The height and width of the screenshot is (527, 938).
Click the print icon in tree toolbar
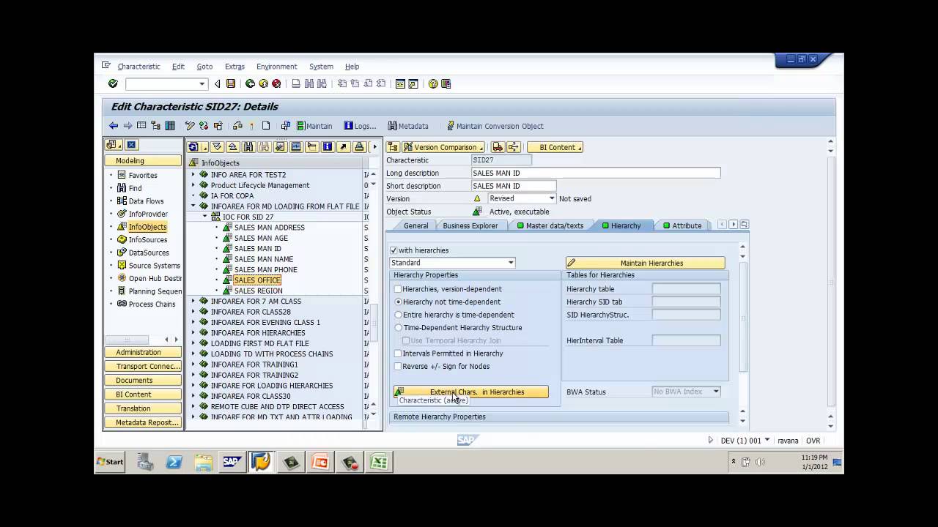click(x=360, y=147)
